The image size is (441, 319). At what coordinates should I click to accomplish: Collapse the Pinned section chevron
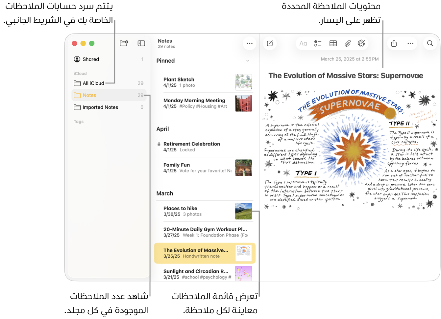(248, 61)
